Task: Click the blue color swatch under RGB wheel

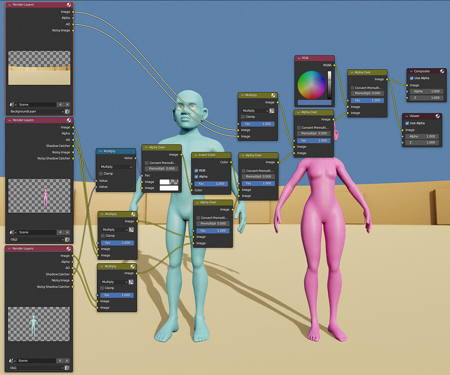Action: pyautogui.click(x=314, y=102)
